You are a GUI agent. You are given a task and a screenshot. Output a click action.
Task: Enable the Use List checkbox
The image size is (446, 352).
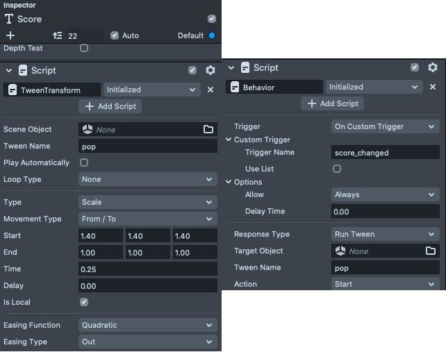[337, 169]
